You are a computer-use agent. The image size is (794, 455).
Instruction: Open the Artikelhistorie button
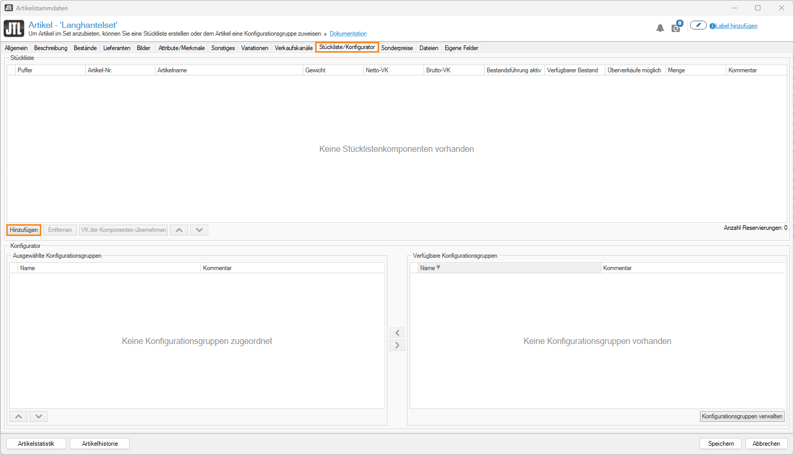click(100, 444)
